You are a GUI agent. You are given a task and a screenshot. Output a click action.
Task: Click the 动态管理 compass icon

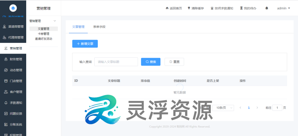pos(6,70)
